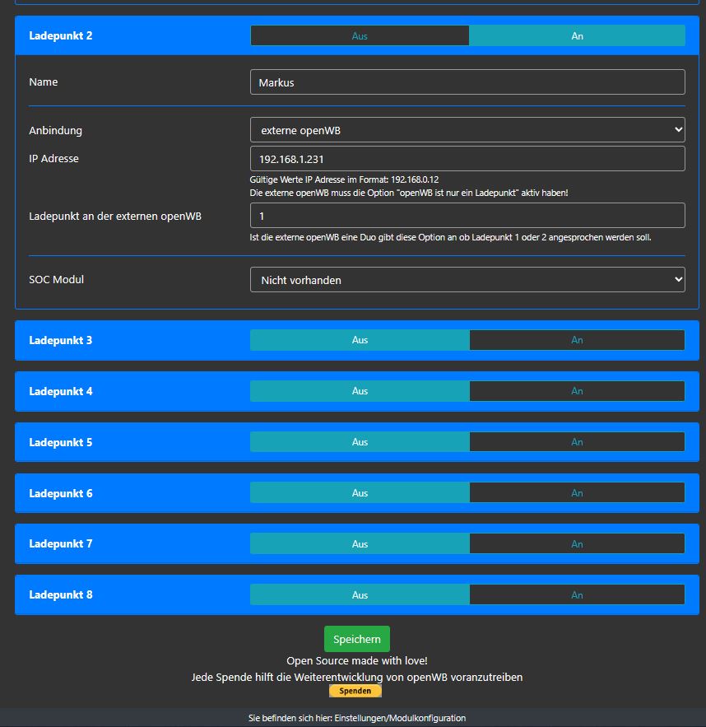Turn on Ladepunkt 4 via An
Viewport: 706px width, 727px height.
(577, 391)
